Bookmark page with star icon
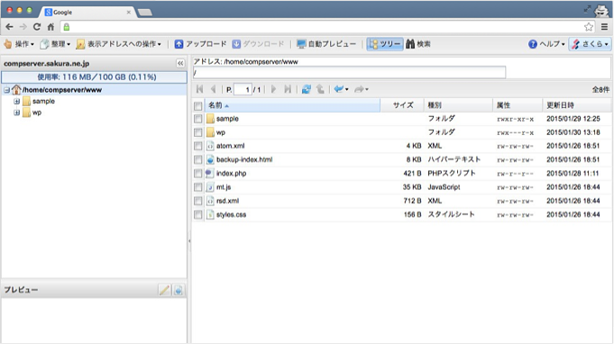614x344 pixels. (589, 27)
